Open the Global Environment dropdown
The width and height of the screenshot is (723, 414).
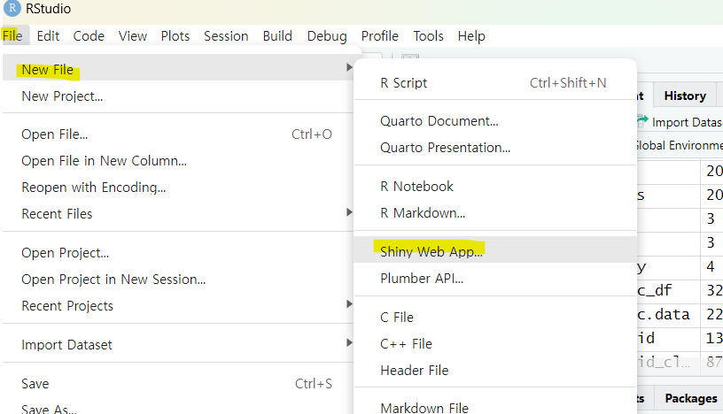(x=680, y=146)
